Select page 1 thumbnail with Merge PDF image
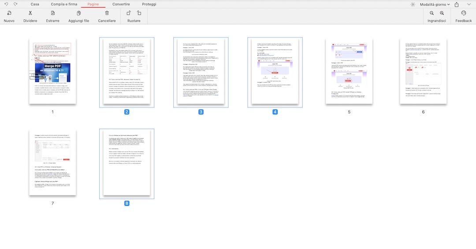This screenshot has width=476, height=249. point(52,71)
